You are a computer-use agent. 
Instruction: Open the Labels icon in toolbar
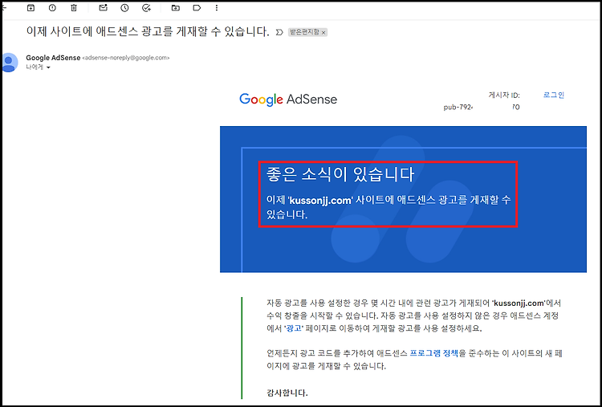point(197,8)
